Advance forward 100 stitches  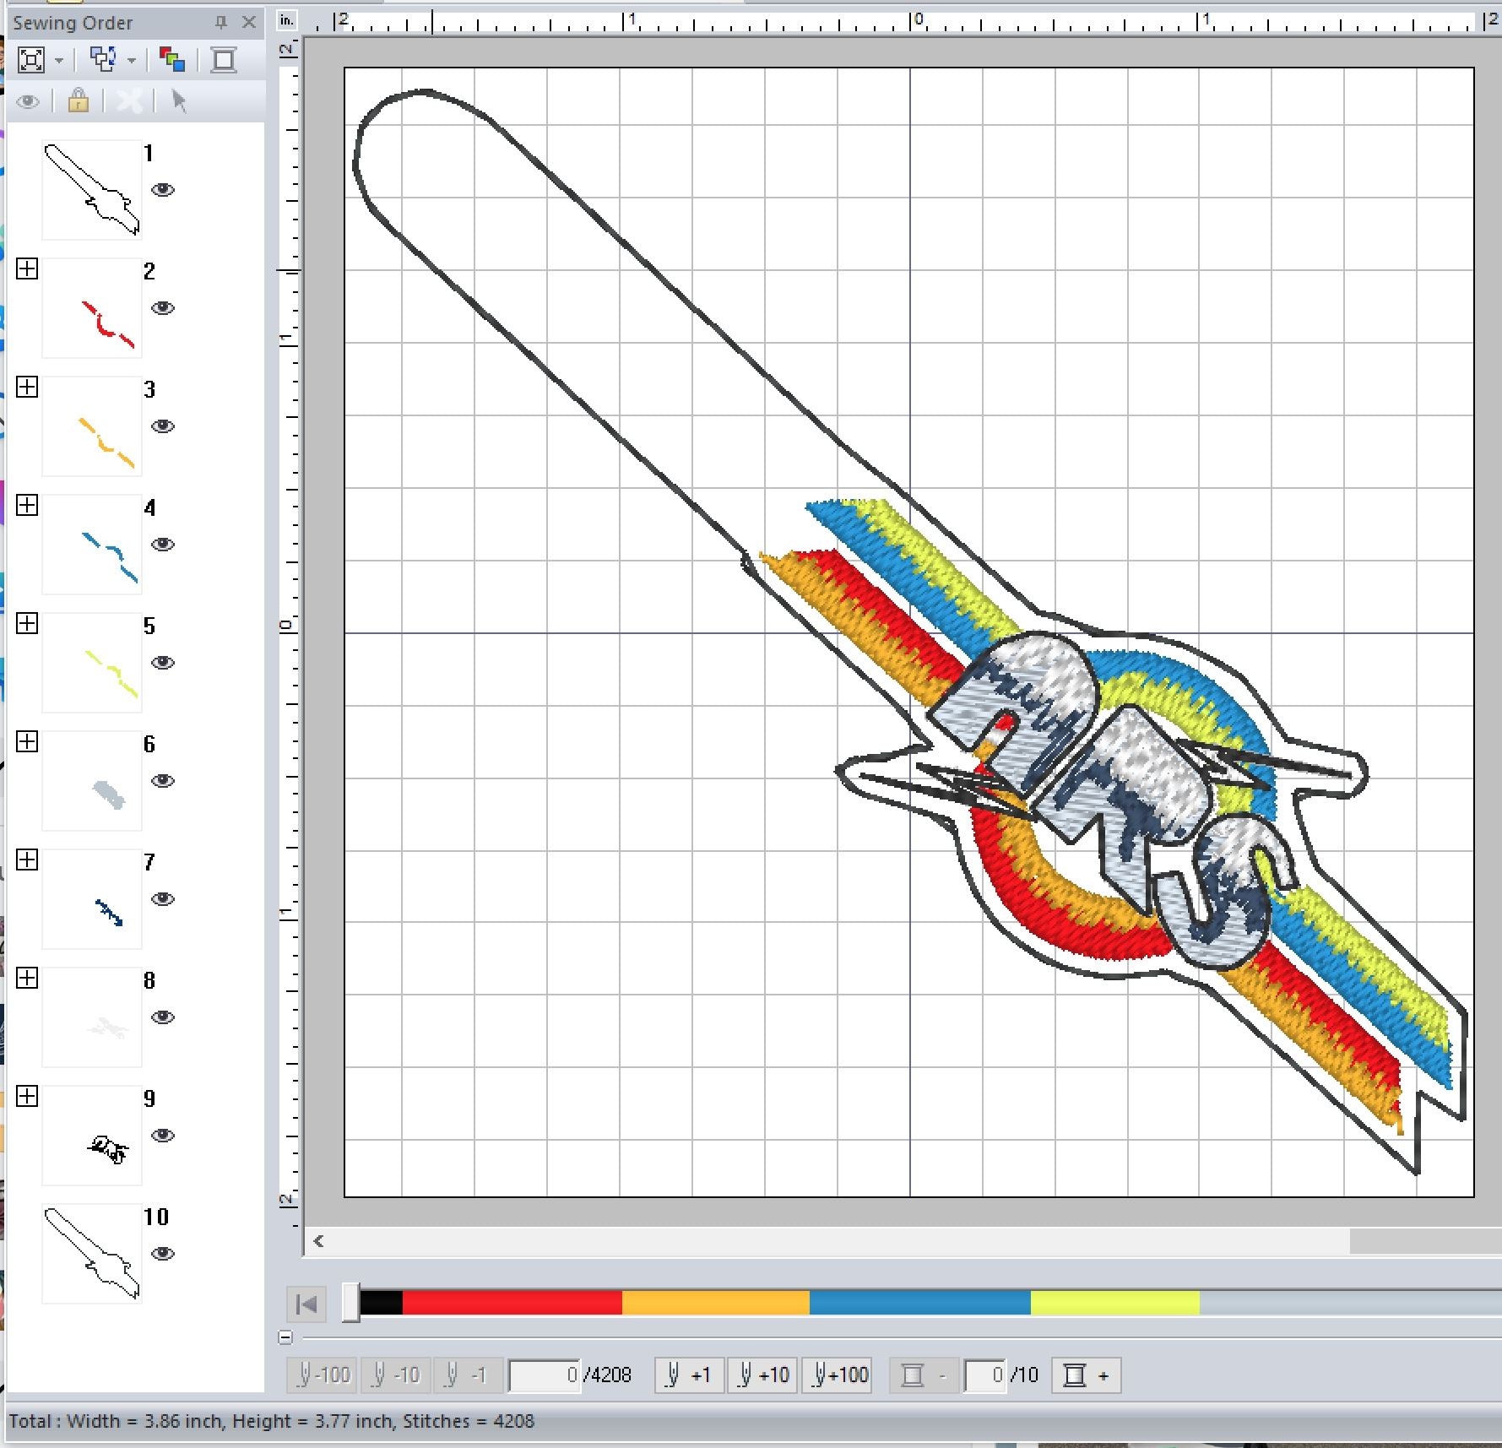pyautogui.click(x=836, y=1375)
